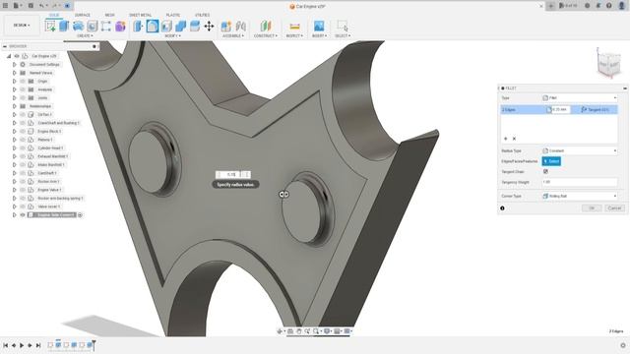The height and width of the screenshot is (354, 630).
Task: Click OK in the Fillet dialog
Action: 592,207
